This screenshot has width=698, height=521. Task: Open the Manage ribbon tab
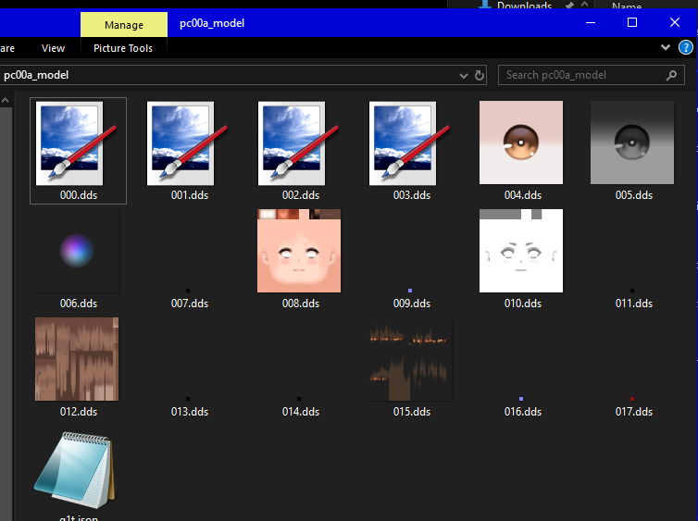[x=124, y=24]
